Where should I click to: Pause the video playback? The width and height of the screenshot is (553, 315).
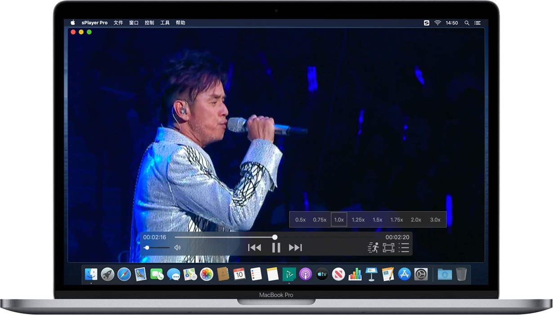coord(276,247)
